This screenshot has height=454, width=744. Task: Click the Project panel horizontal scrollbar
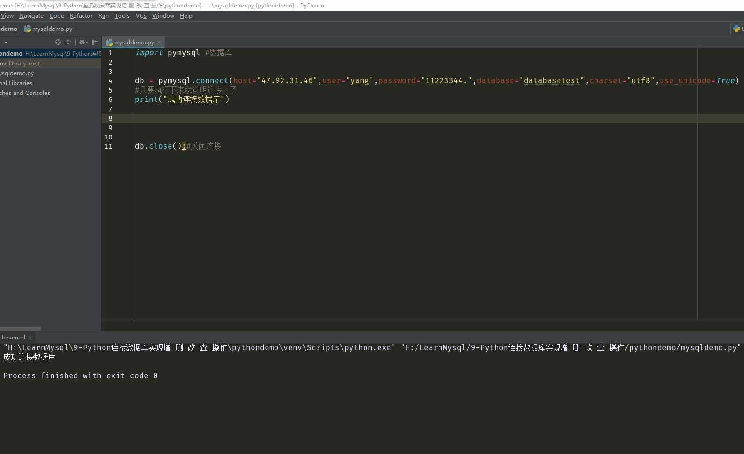pos(20,329)
